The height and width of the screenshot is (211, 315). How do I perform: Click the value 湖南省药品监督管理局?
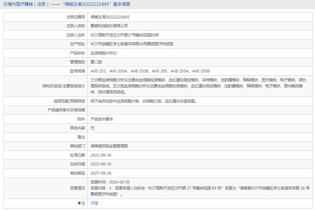[109, 146]
